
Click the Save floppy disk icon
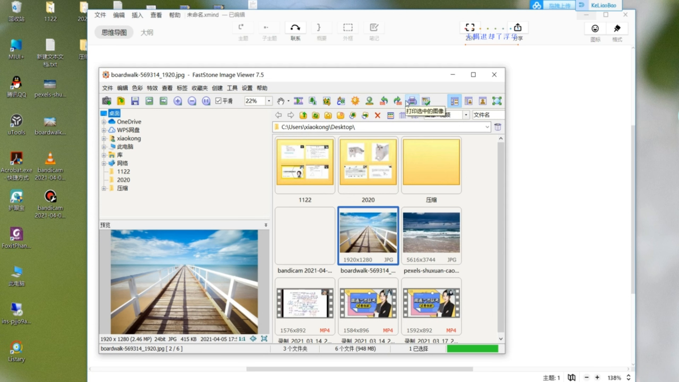tap(135, 101)
